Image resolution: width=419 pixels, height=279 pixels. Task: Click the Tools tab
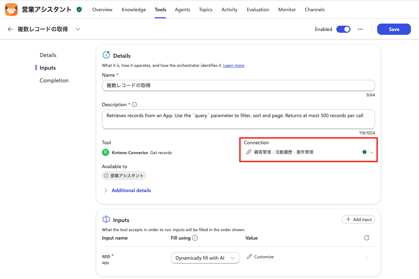pyautogui.click(x=160, y=9)
